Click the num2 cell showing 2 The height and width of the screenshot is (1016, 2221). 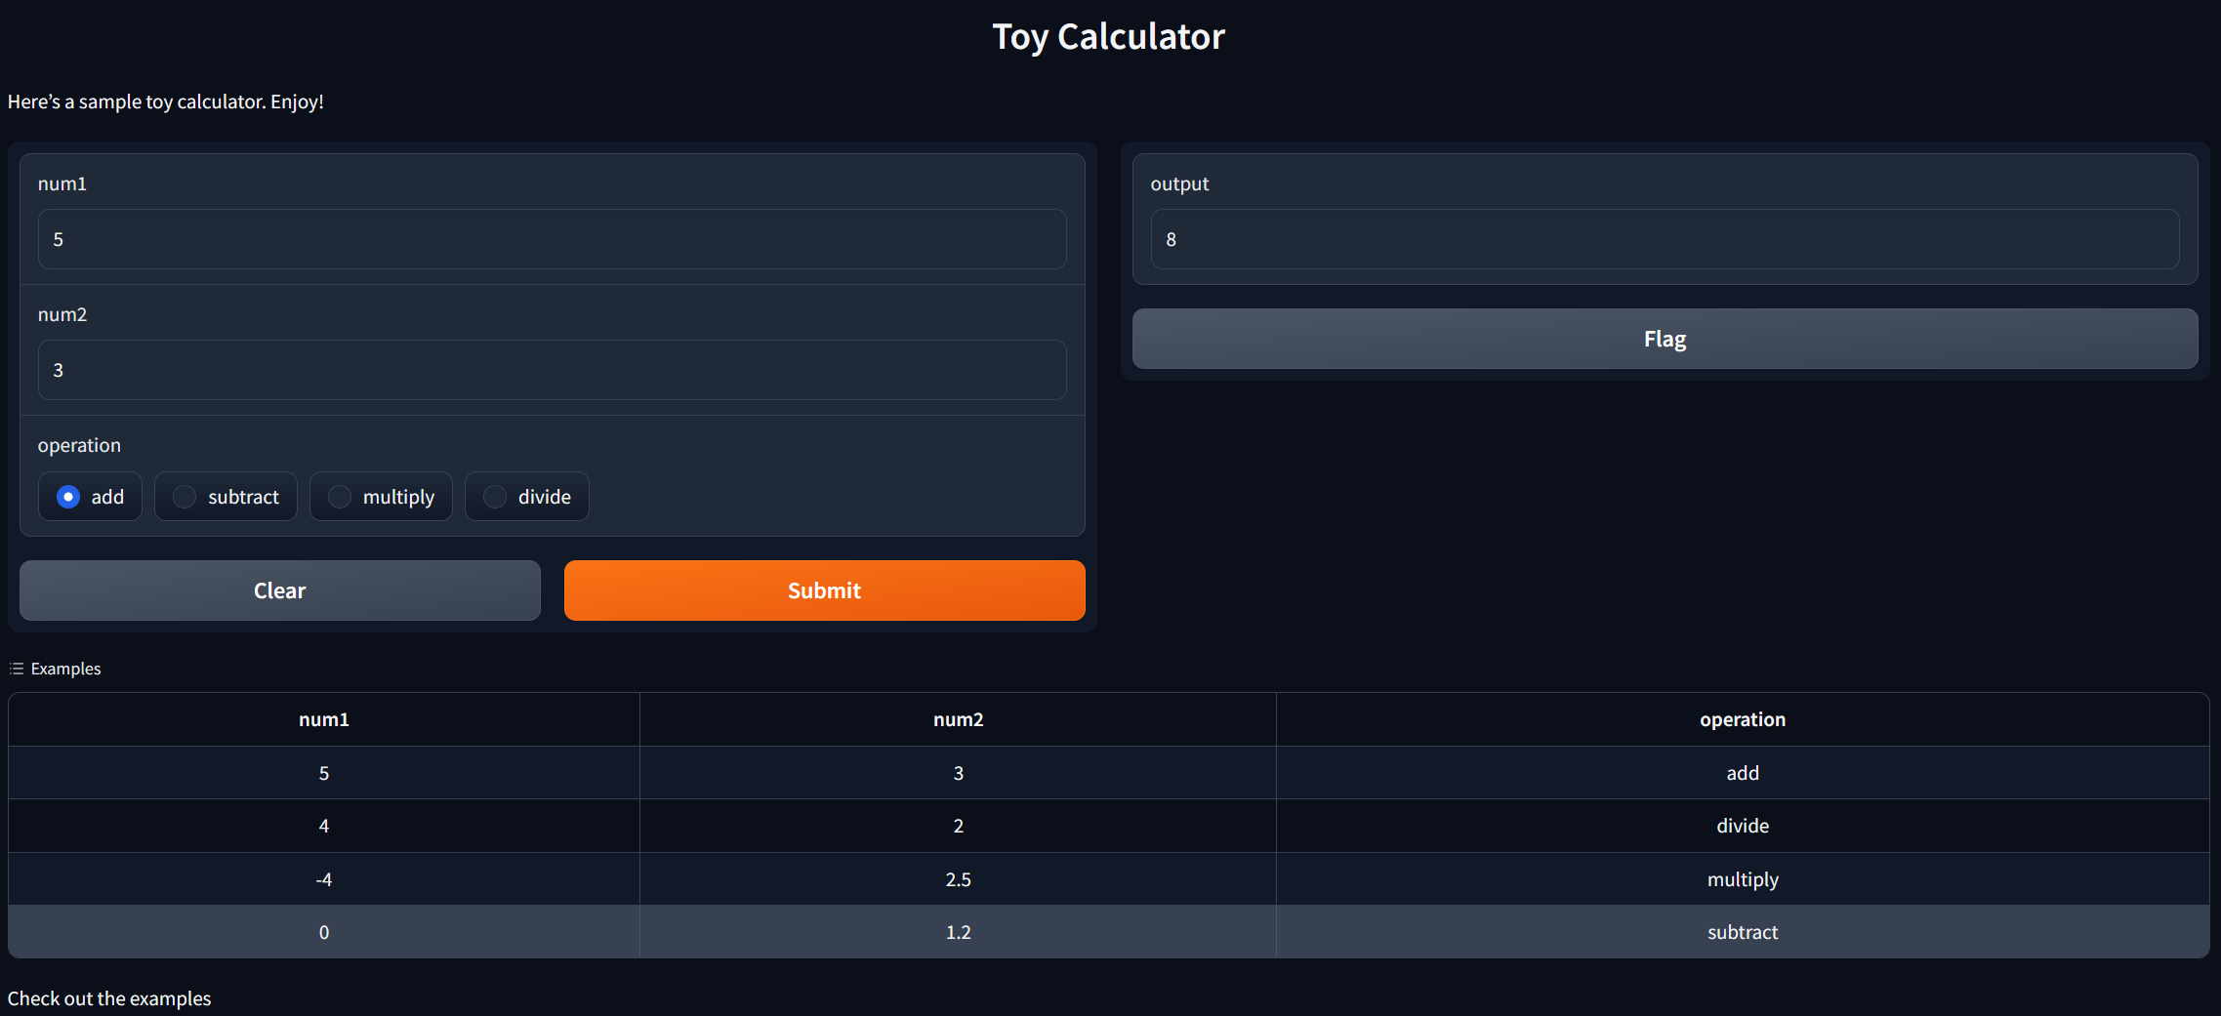coord(958,826)
